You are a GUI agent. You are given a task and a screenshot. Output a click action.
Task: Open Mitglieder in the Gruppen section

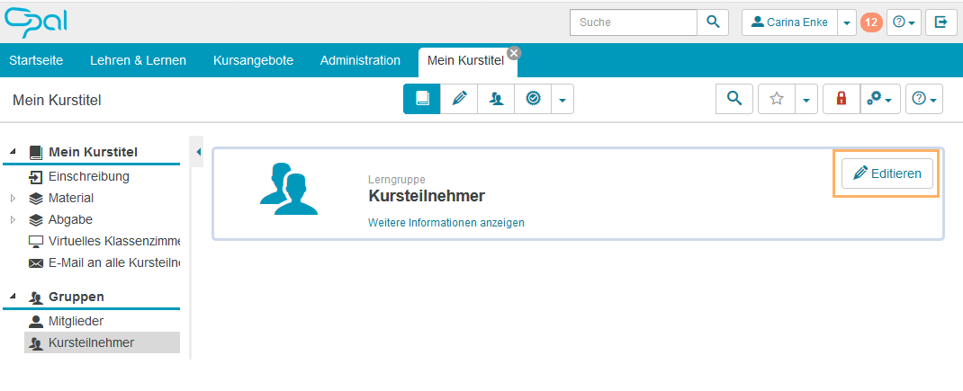[x=76, y=321]
